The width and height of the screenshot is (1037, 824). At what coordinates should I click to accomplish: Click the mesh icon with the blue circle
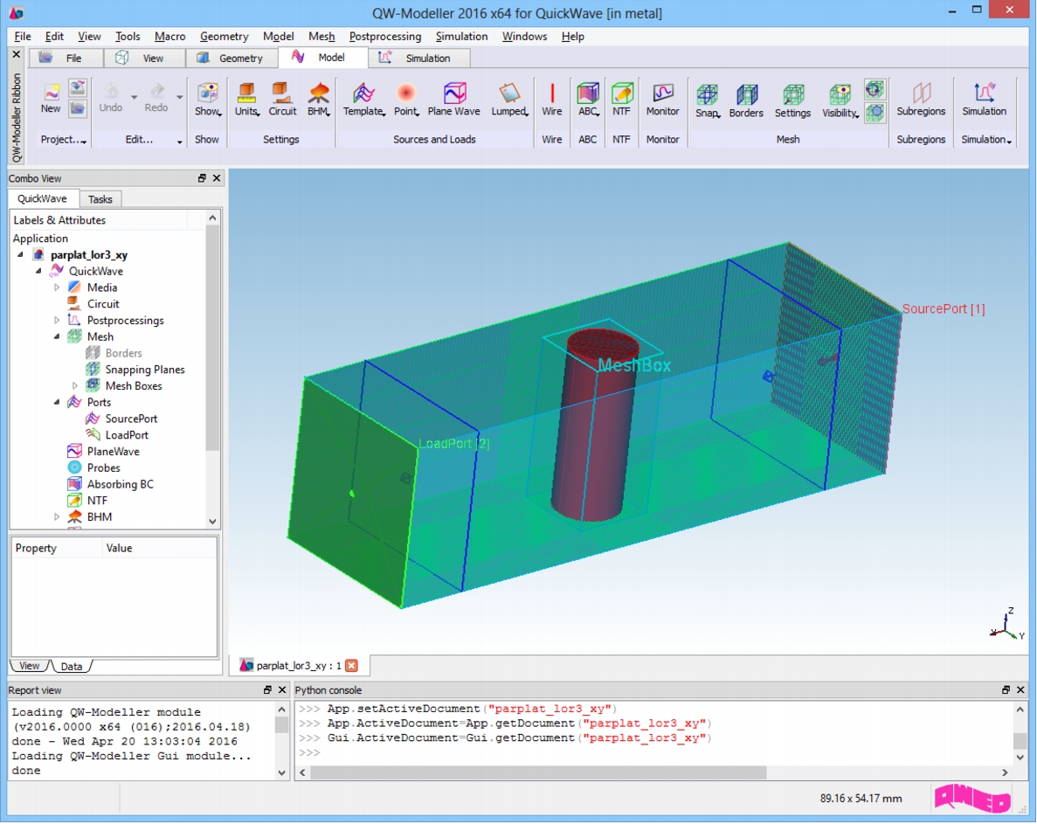pos(875,112)
